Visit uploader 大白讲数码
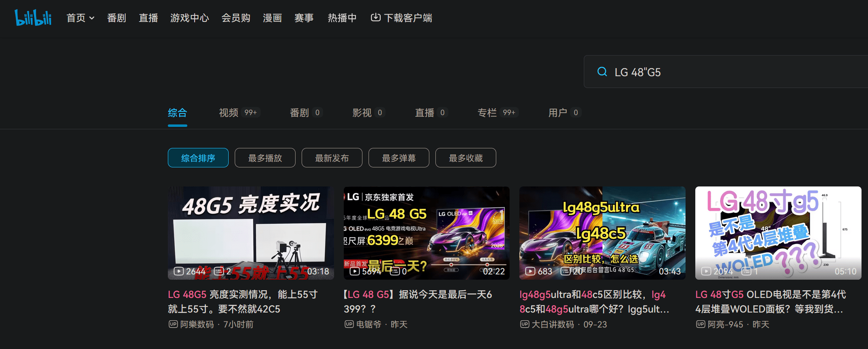Image resolution: width=868 pixels, height=349 pixels. [x=553, y=324]
